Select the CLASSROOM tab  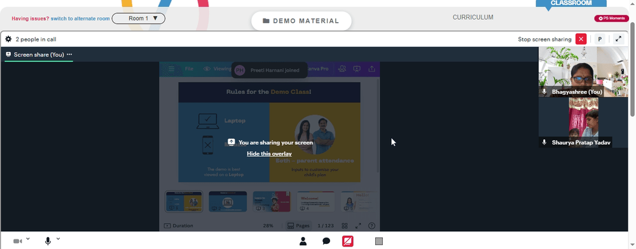click(x=571, y=3)
